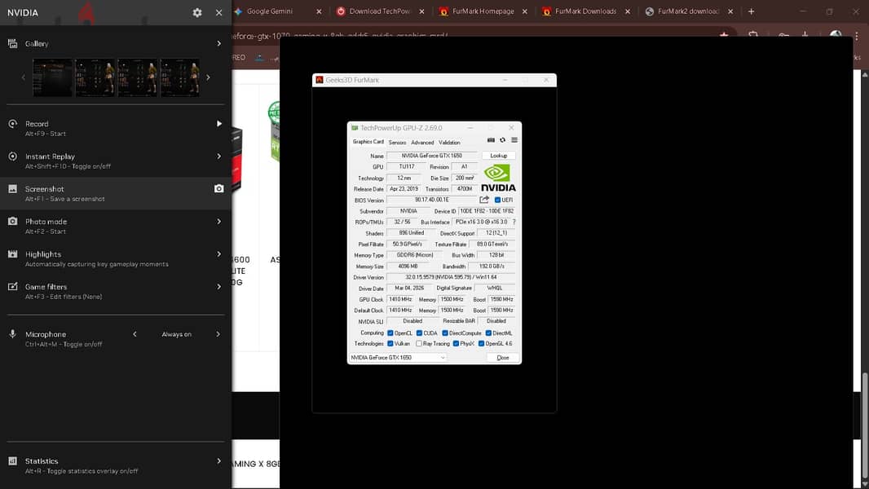Image resolution: width=869 pixels, height=489 pixels.
Task: Switch to Download TechPowerUp browser tab
Action: (x=379, y=11)
